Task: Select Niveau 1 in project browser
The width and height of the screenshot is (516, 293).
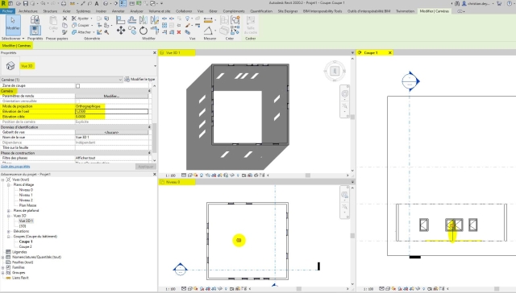Action: click(x=26, y=195)
